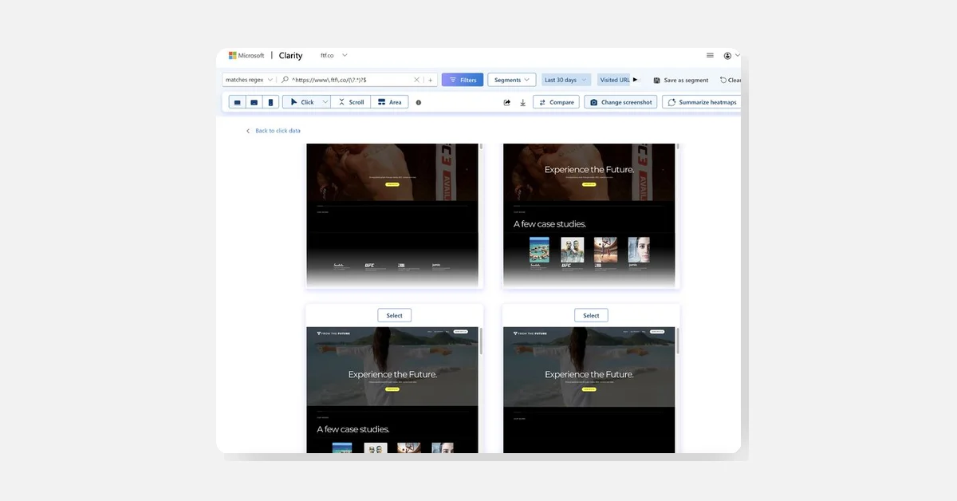
Task: Click the arrow next to Visited URL
Action: 636,80
